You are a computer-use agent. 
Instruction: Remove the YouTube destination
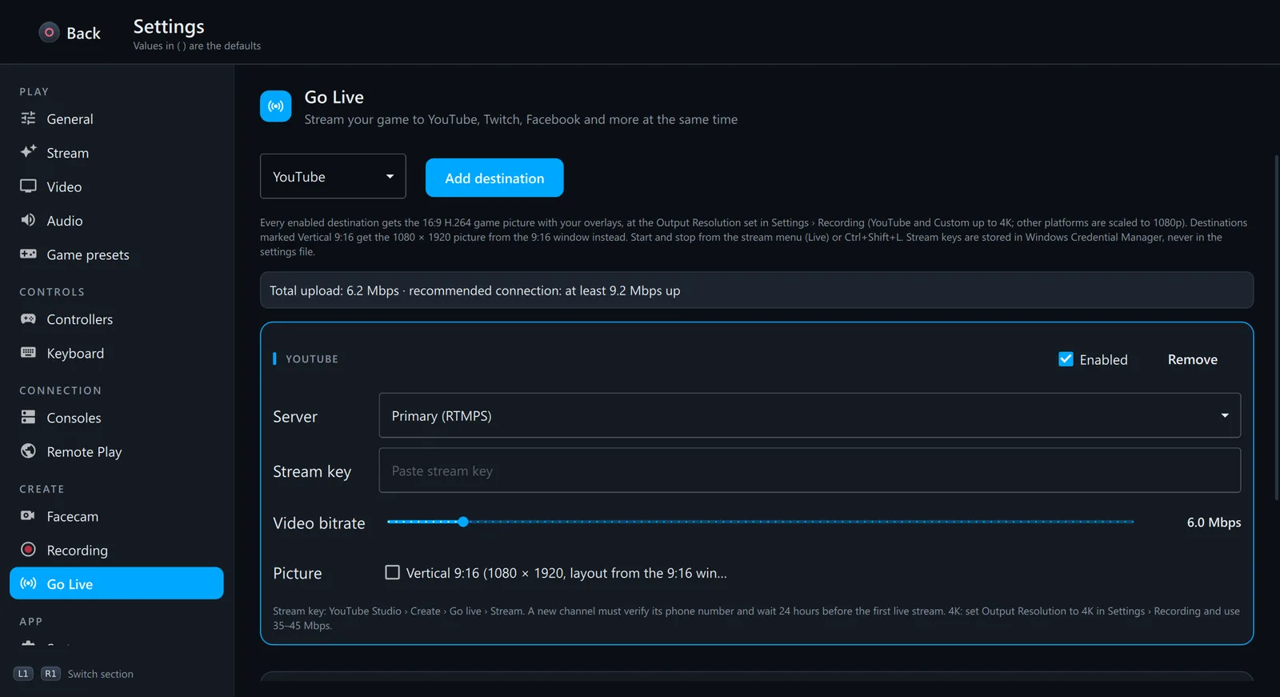[x=1192, y=359]
